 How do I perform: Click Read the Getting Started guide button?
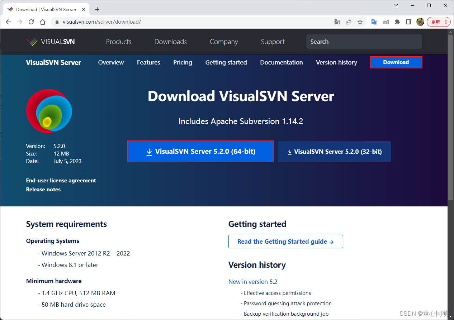[x=286, y=242]
